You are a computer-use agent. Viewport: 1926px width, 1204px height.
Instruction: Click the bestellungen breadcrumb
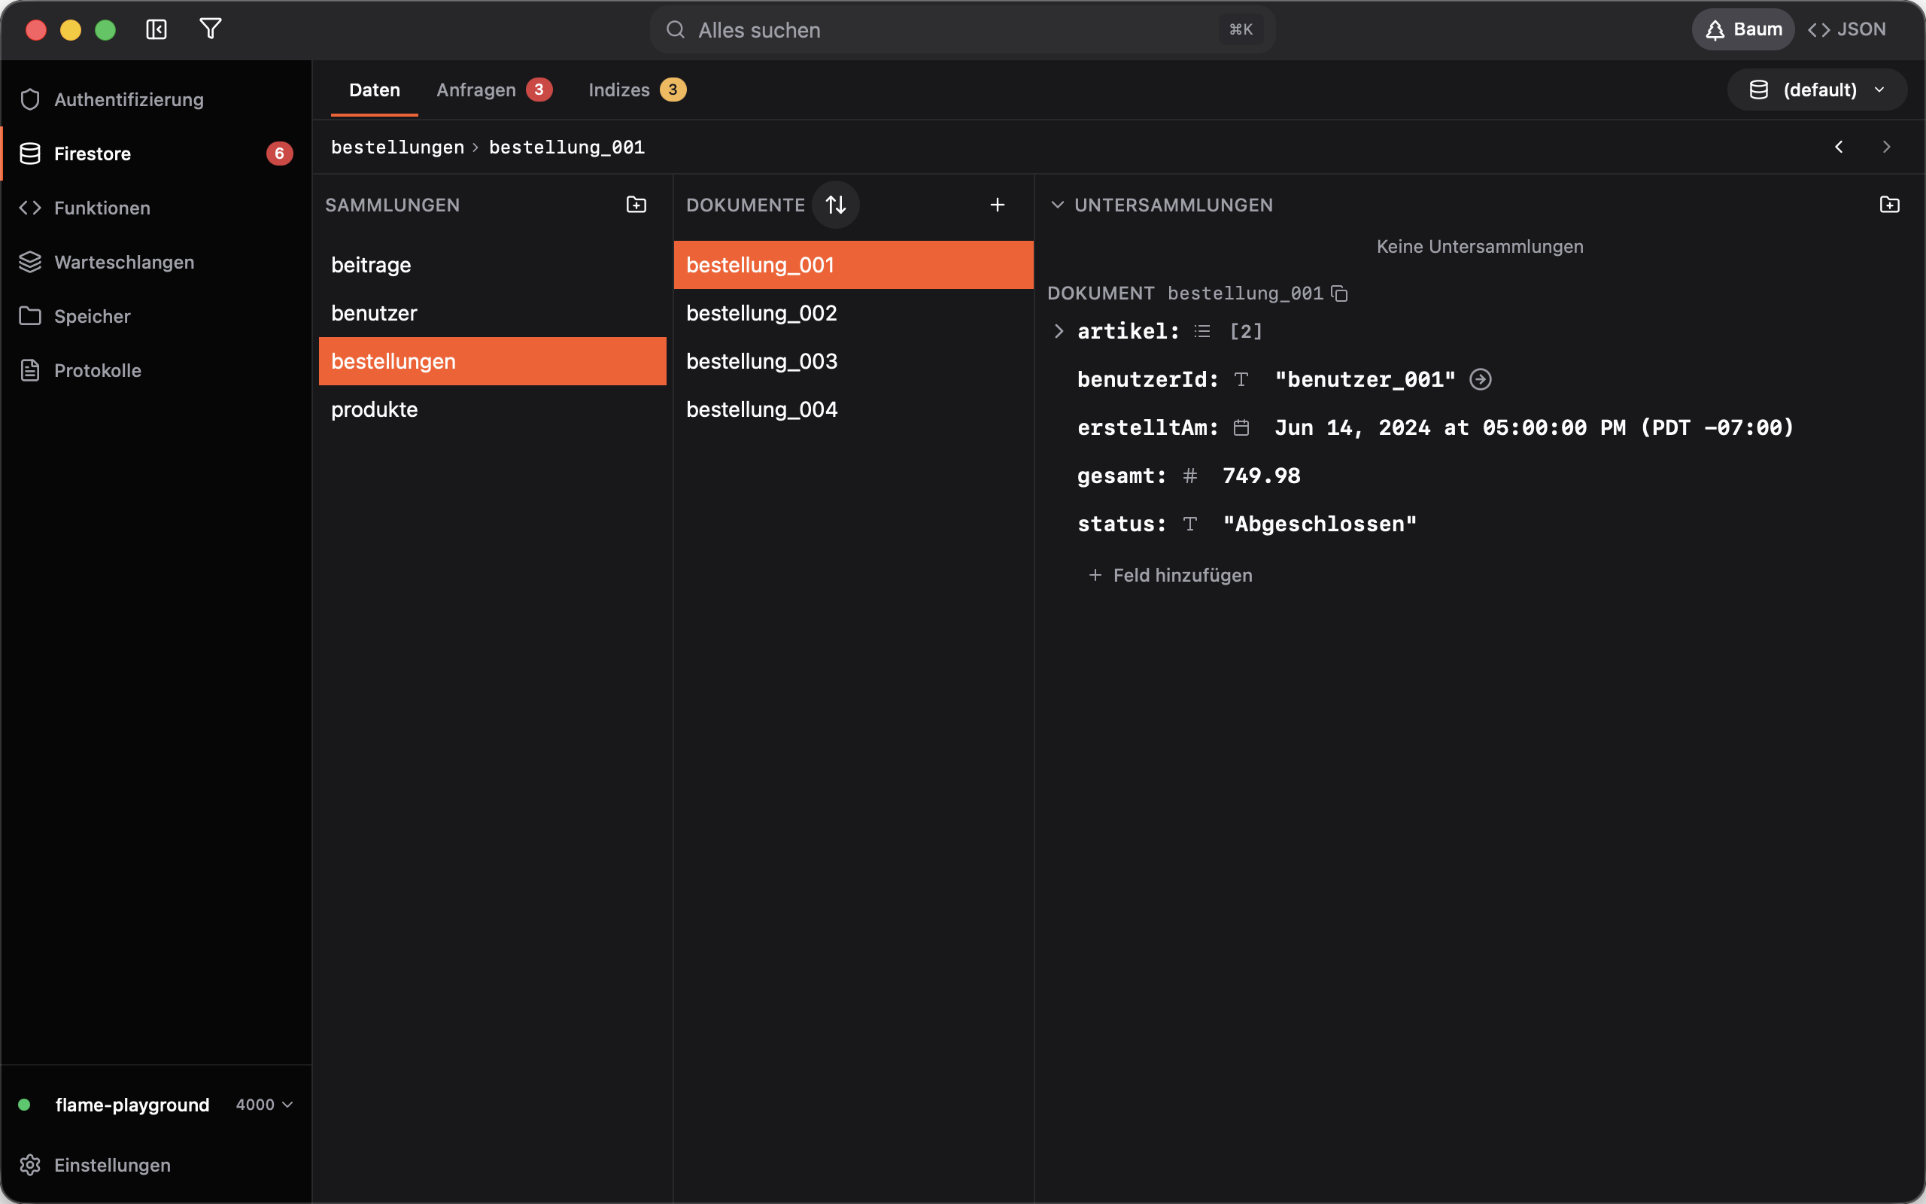397,147
